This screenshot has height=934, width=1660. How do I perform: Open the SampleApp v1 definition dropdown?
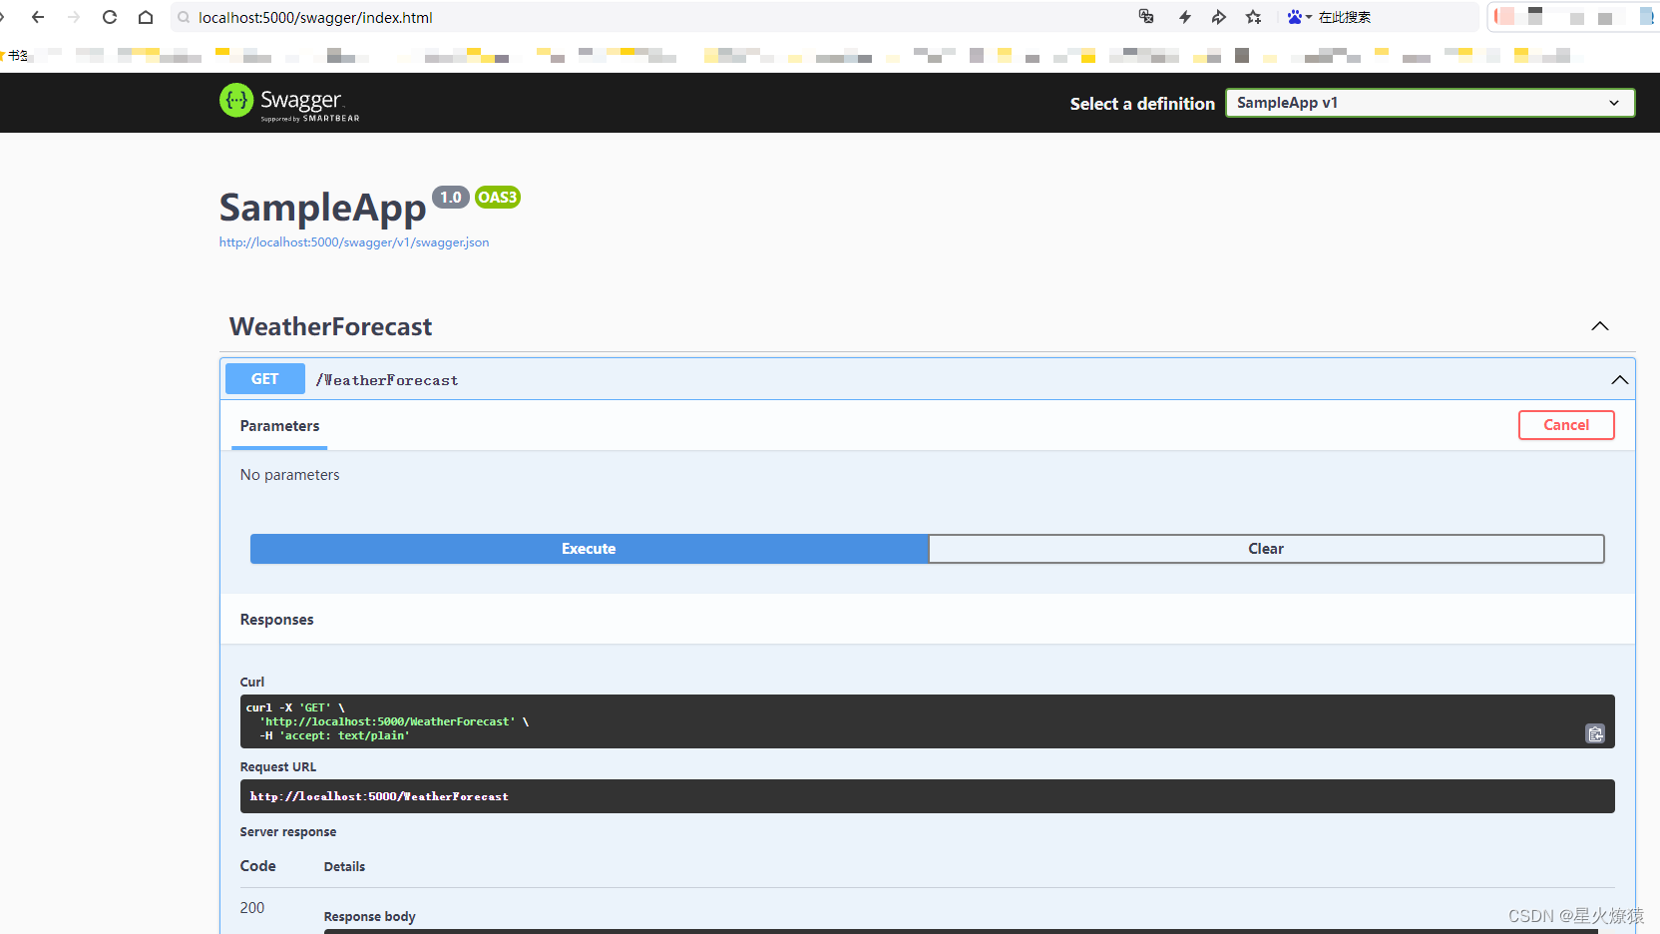(1430, 103)
